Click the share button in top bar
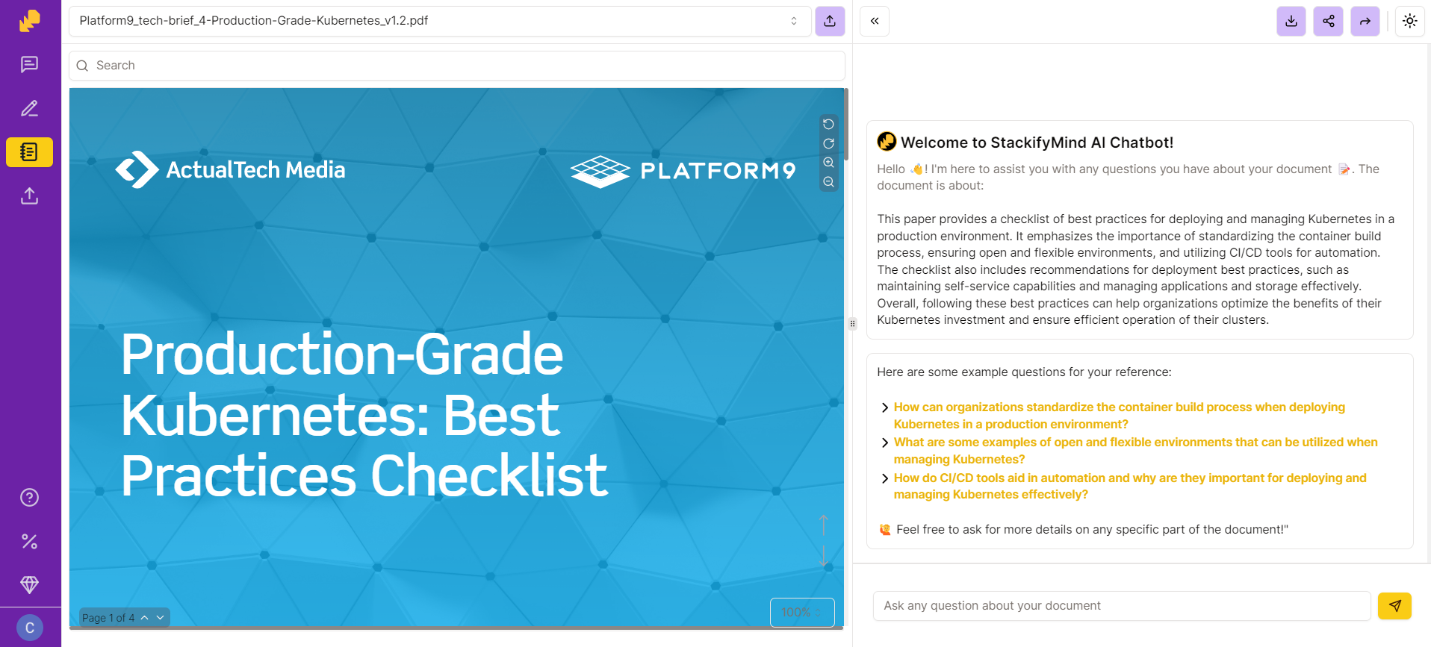 tap(1328, 21)
